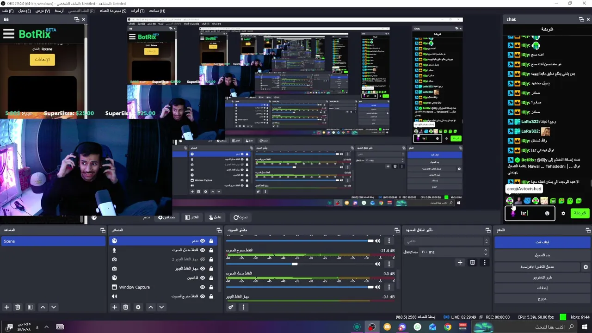Unlock the 'دعم' source lock icon

(211, 241)
